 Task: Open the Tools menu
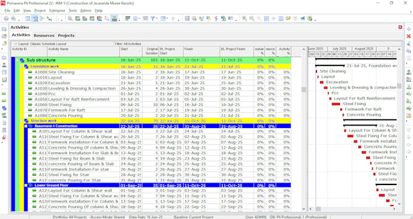click(73, 10)
